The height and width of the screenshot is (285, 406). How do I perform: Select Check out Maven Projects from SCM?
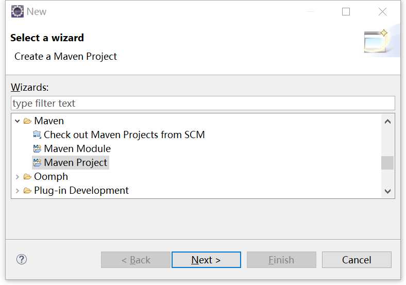[124, 135]
